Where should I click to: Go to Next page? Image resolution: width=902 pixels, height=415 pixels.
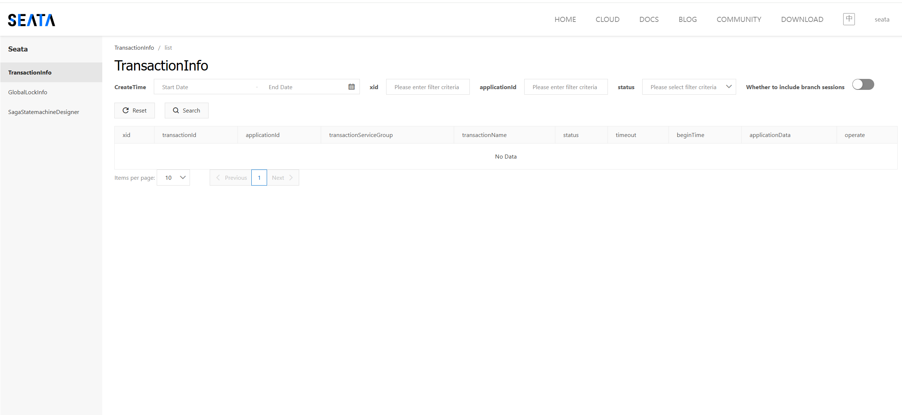point(283,178)
